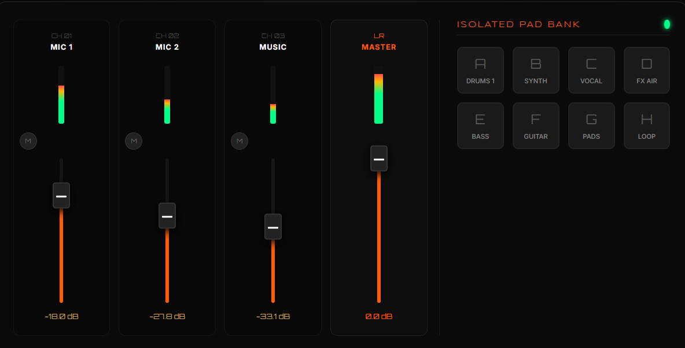
Task: Trigger pad A DRUMS 1
Action: click(481, 71)
